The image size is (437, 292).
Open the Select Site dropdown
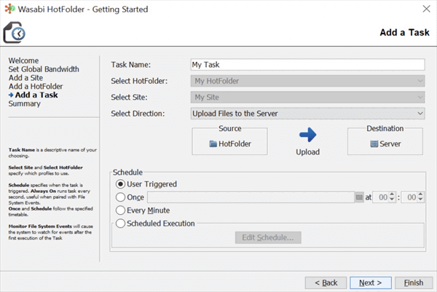click(420, 97)
